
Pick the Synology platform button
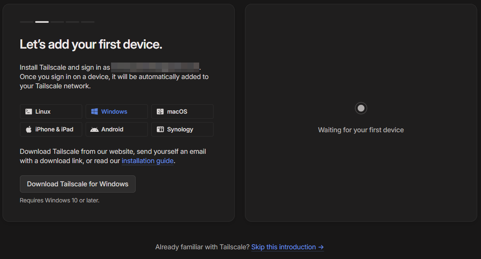pos(182,129)
